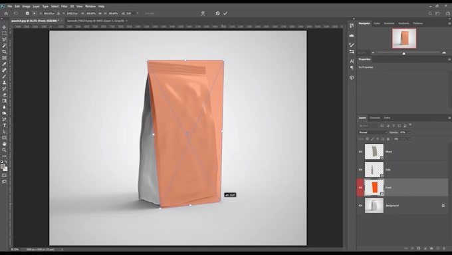Open the Filter menu
The width and height of the screenshot is (452, 255).
coord(64,6)
